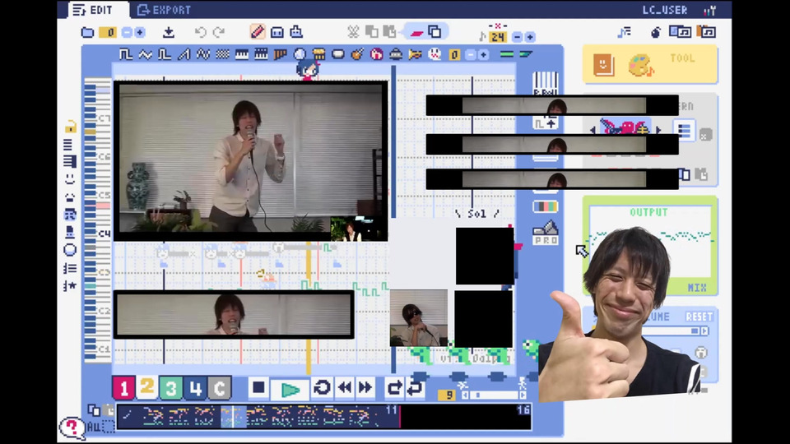Click the scissors cut icon

(353, 32)
